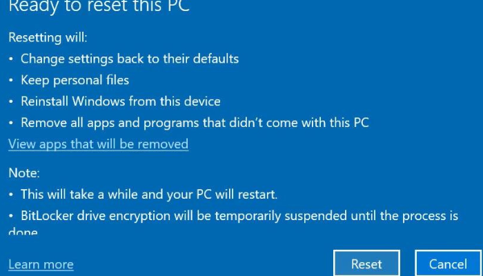Open View apps that will be removed
Viewport: 483px width, 276px height.
(x=98, y=144)
